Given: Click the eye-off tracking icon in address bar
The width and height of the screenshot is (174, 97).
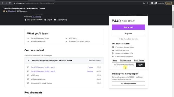Looking at the screenshot, I should pyautogui.click(x=144, y=3).
